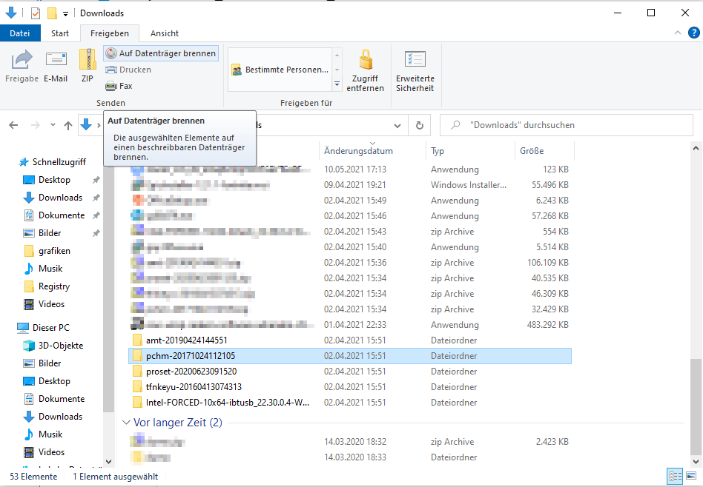This screenshot has height=487, width=703.
Task: Click the Drucken print option
Action: 128,70
